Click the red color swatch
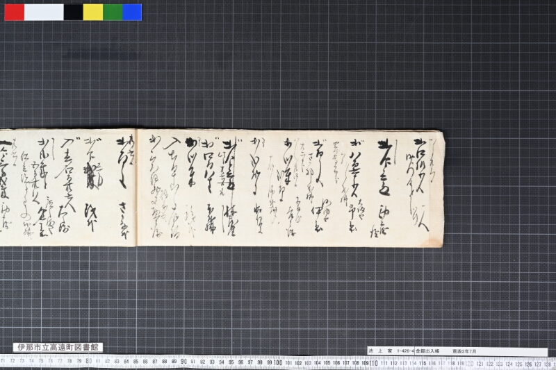This screenshot has height=370, width=556. 14,12
